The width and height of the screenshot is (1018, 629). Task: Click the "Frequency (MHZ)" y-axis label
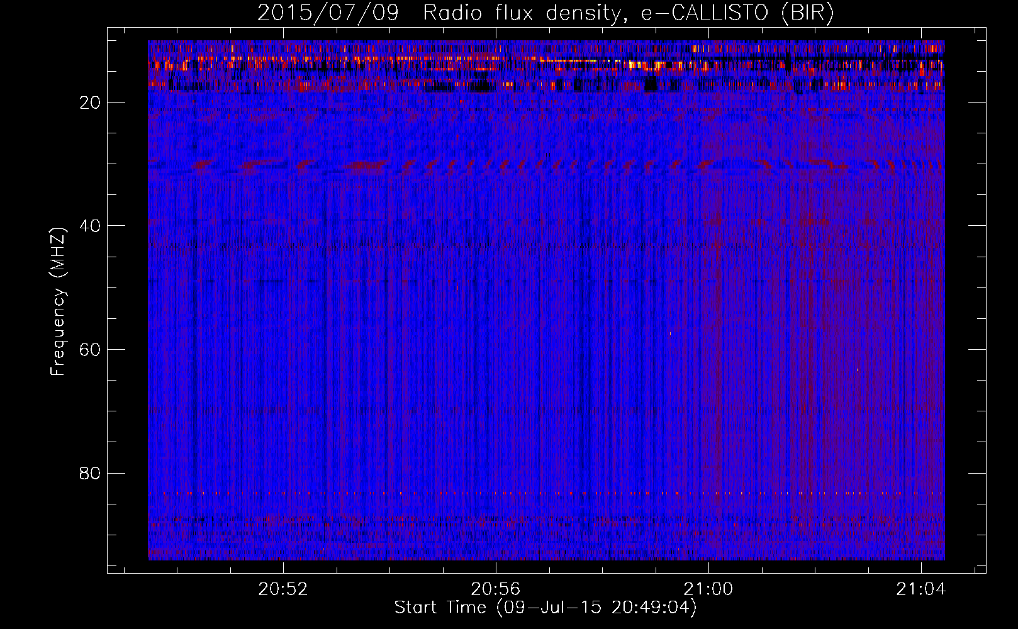[x=58, y=302]
